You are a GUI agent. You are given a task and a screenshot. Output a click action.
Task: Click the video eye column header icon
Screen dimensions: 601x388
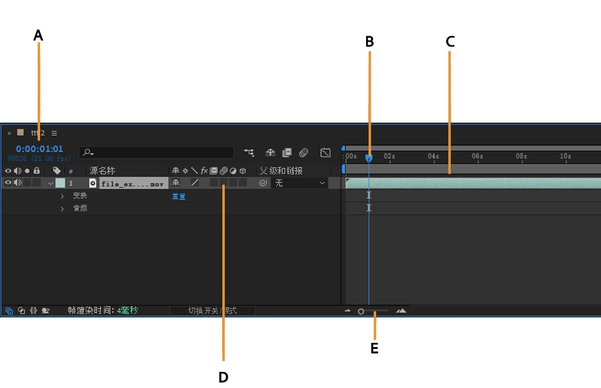tap(8, 171)
